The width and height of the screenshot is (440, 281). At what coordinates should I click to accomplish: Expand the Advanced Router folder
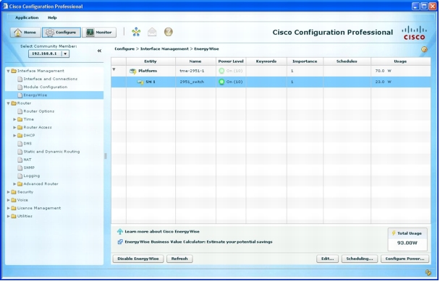click(x=14, y=184)
